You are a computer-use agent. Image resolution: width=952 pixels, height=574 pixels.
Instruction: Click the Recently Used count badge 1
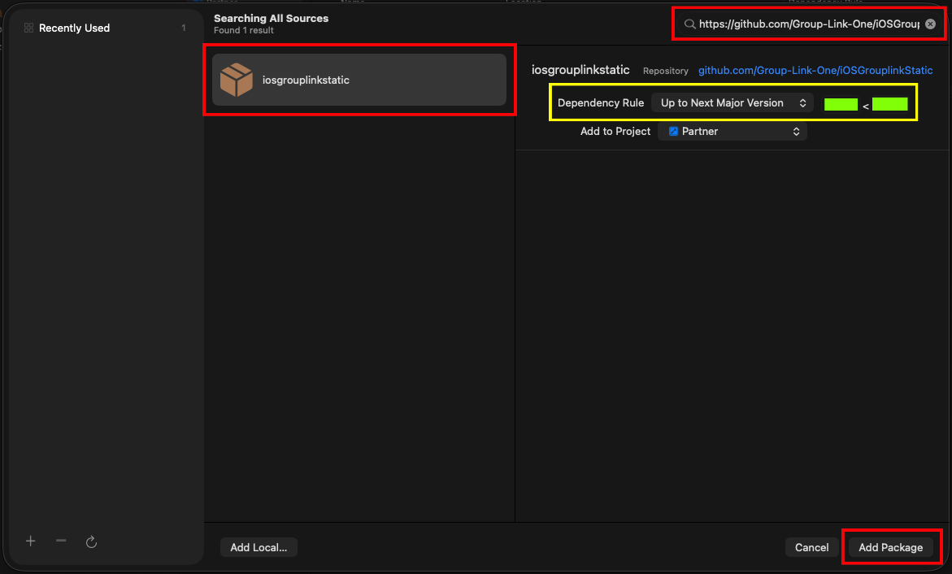184,28
